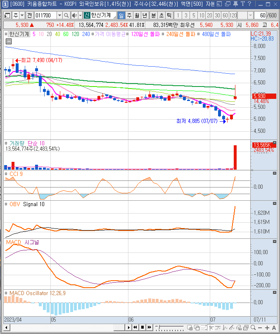Select the 일 daily period tab

point(121,15)
